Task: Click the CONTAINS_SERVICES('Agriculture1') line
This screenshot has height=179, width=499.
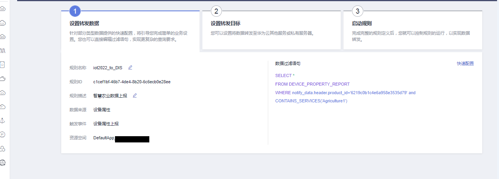Action: [311, 101]
